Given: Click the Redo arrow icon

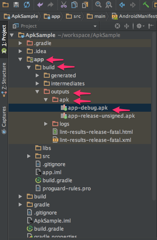Looking at the screenshot, I should pyautogui.click(x=51, y=5).
